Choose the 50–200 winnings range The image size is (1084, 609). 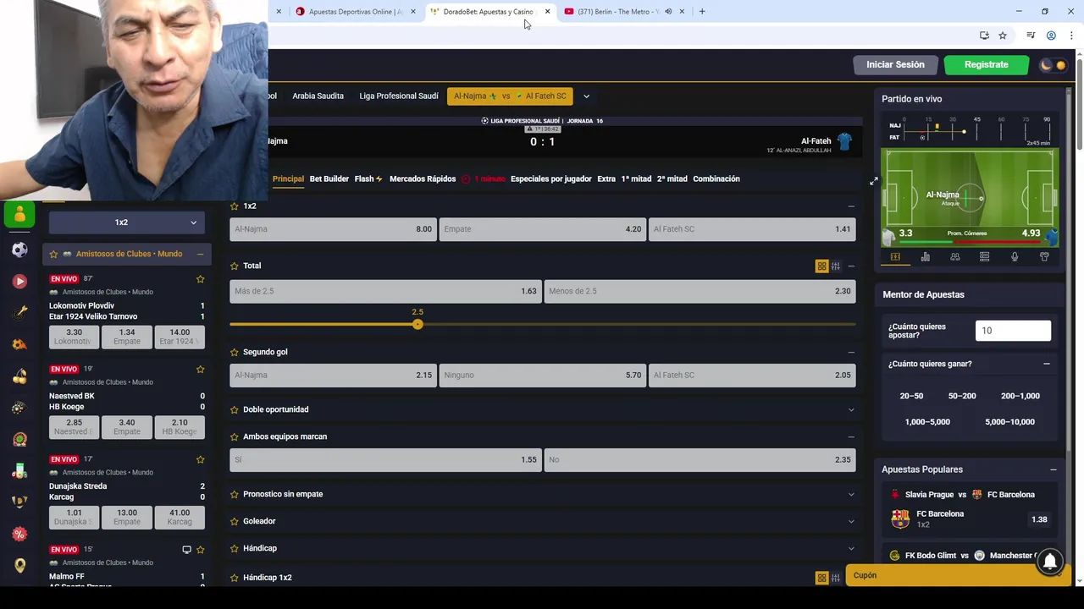(x=962, y=396)
